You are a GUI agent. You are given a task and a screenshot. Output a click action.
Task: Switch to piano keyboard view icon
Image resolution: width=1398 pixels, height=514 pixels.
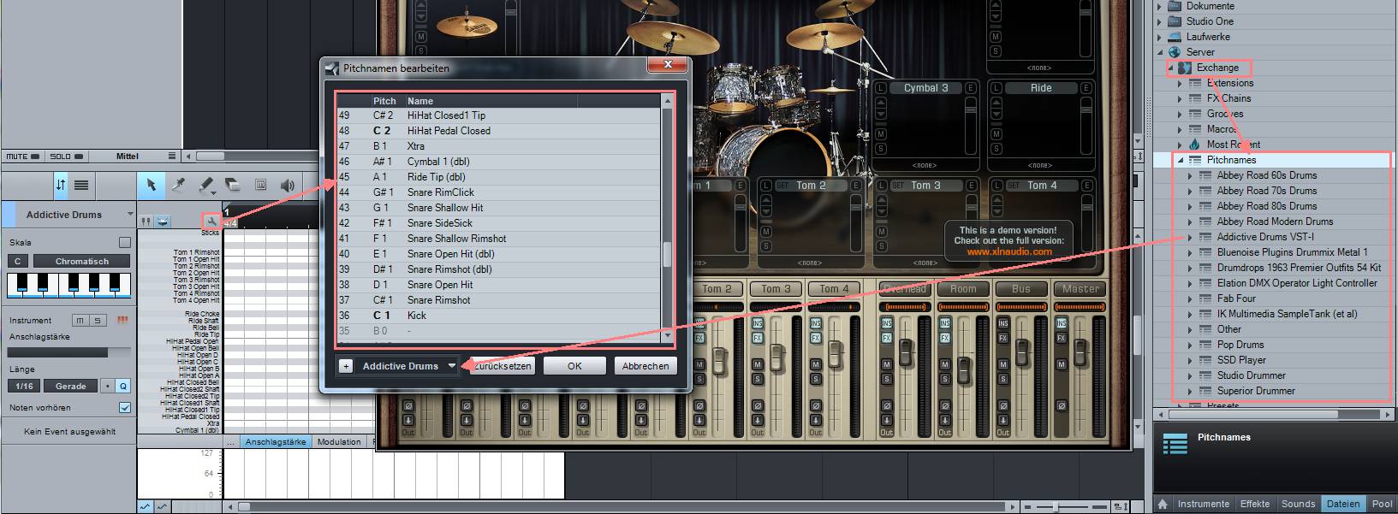click(147, 222)
